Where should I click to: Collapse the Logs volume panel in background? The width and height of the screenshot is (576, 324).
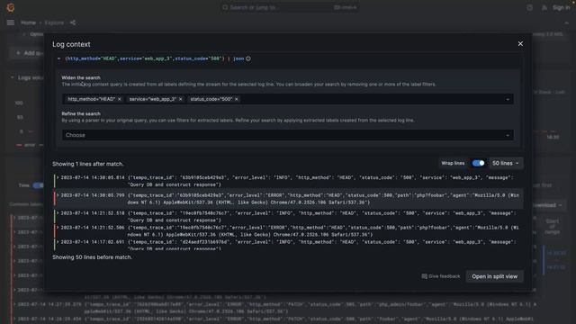12,77
